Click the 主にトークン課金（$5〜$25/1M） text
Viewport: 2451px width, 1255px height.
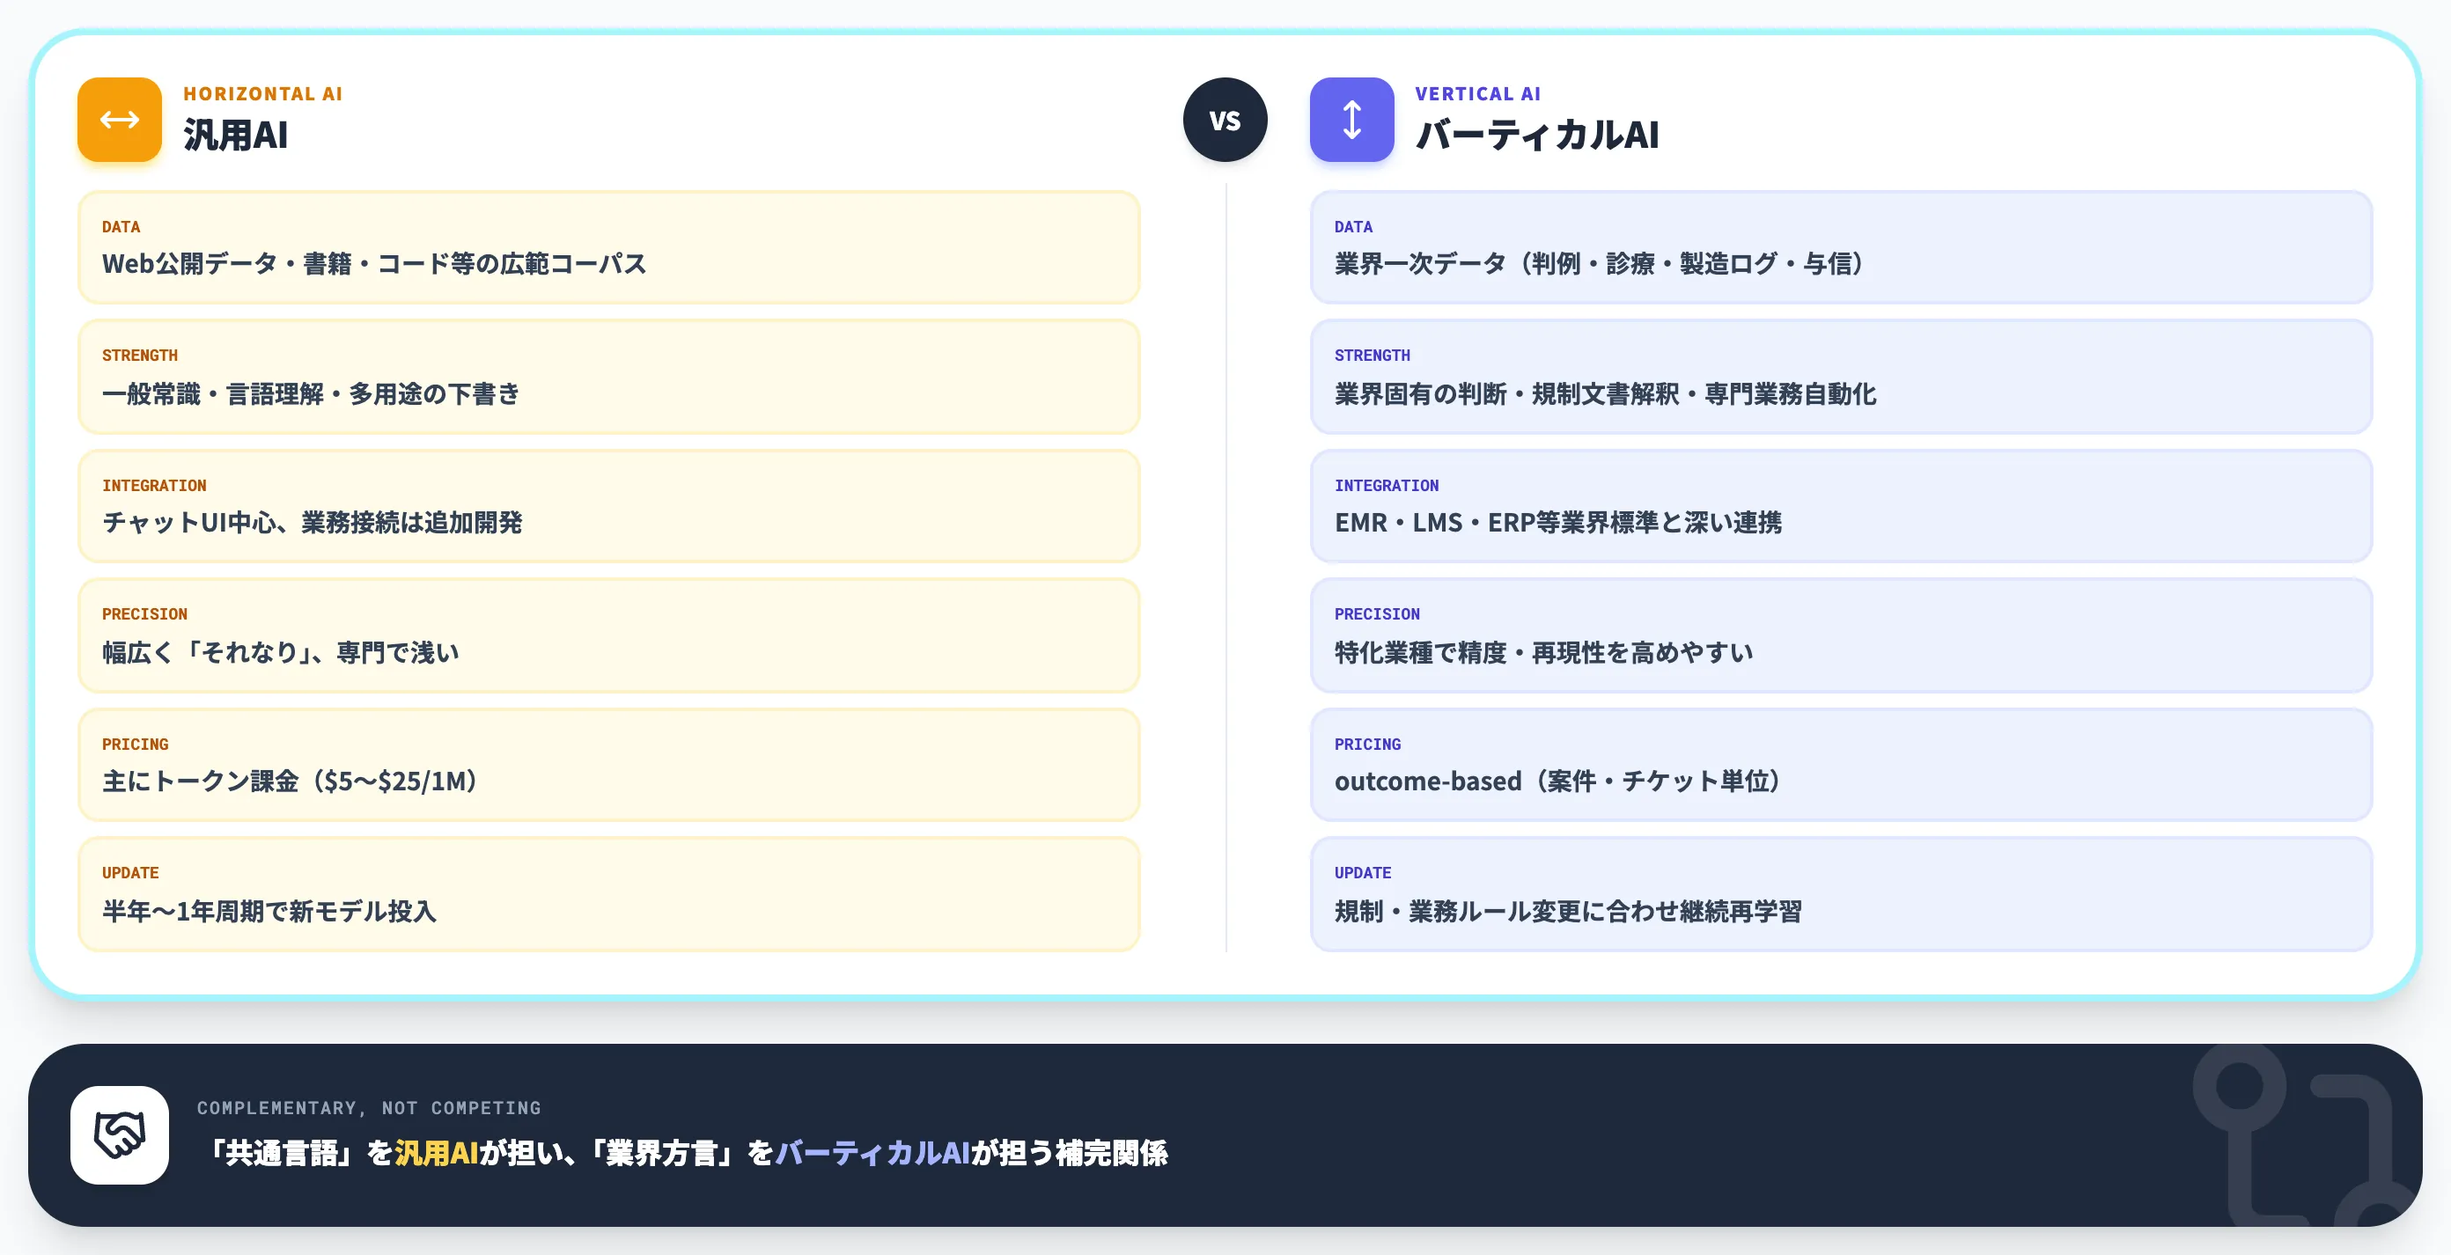291,782
